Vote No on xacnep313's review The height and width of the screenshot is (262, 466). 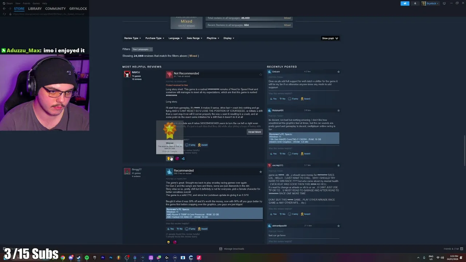282,214
